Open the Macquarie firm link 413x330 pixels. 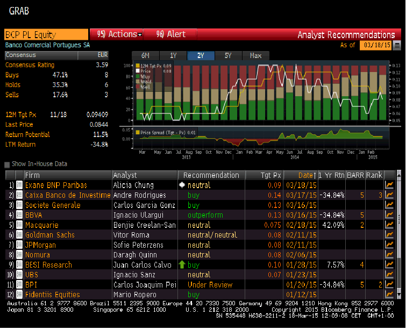pos(41,225)
